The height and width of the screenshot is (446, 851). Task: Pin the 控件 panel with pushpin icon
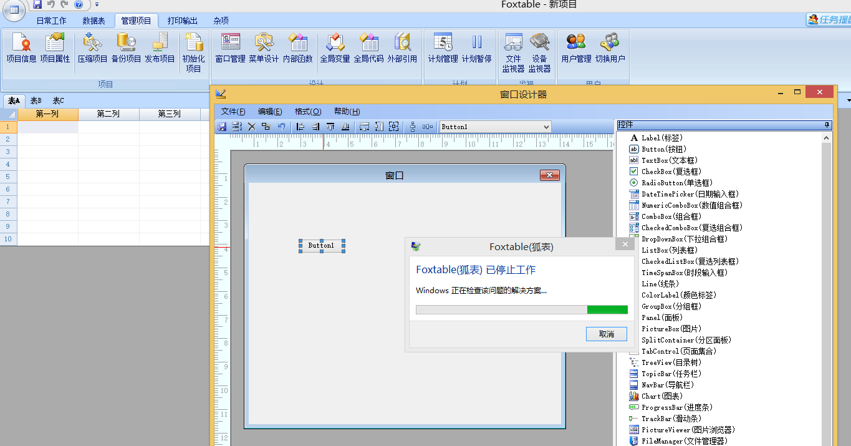tap(827, 125)
